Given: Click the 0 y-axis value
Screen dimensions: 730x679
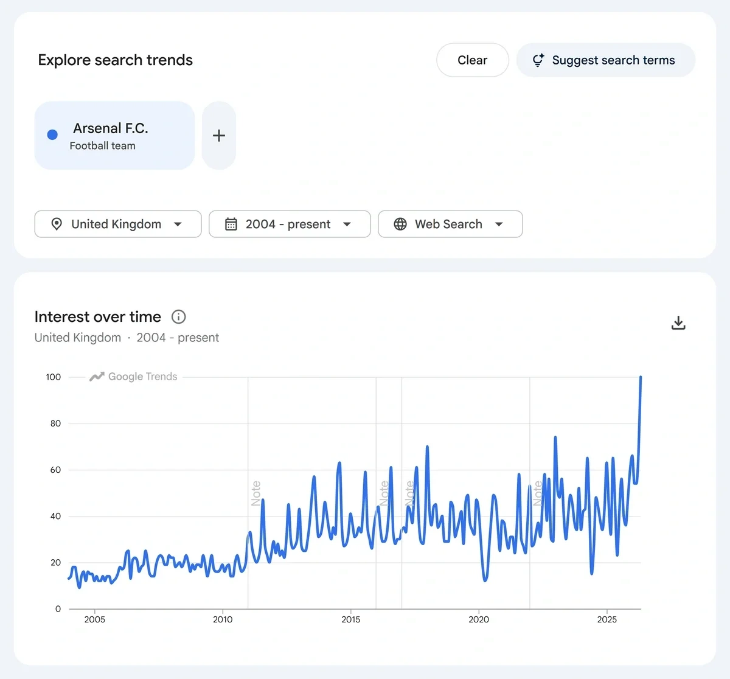Looking at the screenshot, I should click(58, 609).
